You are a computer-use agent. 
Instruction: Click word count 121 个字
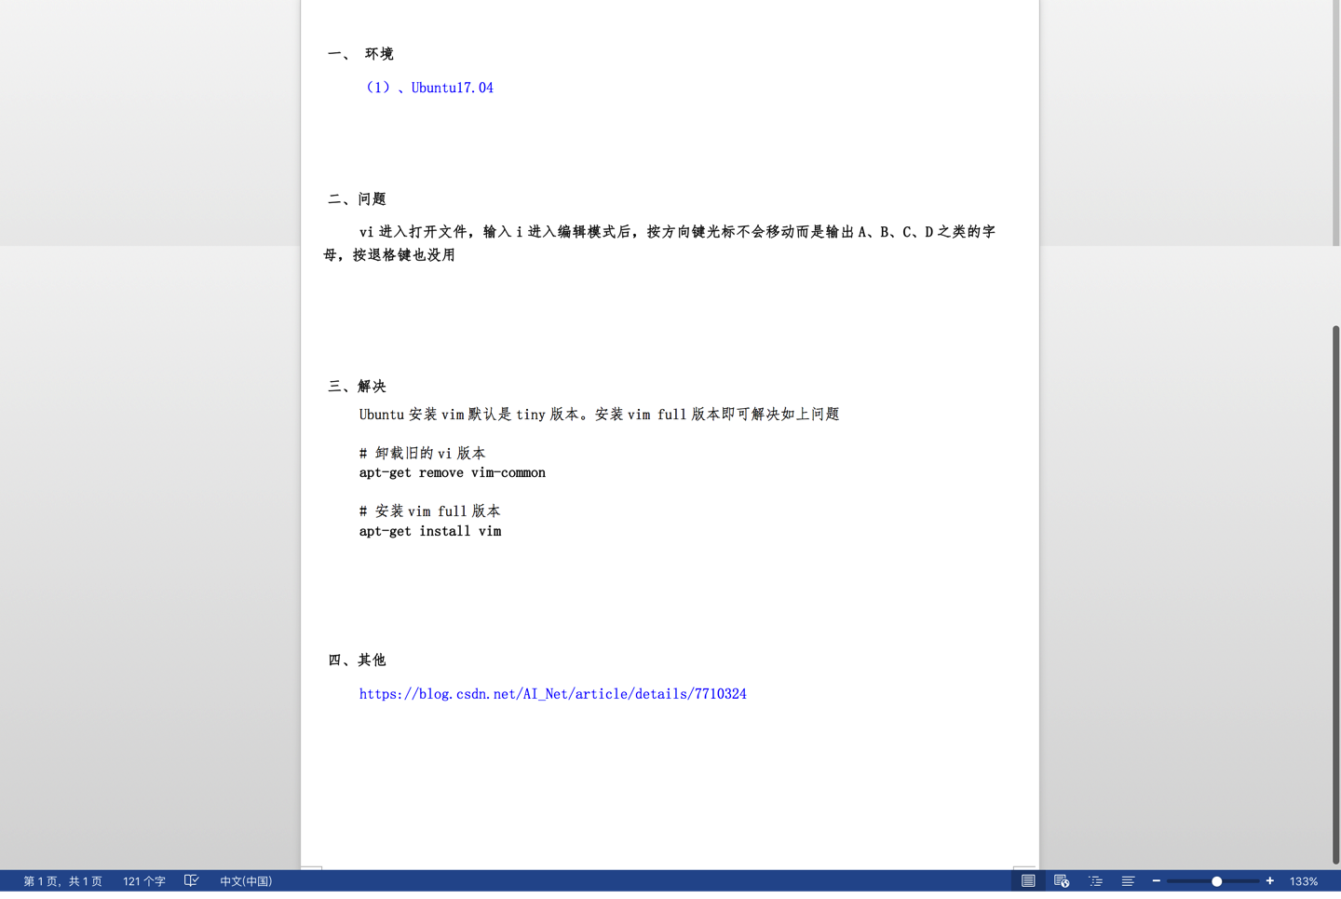coord(144,880)
